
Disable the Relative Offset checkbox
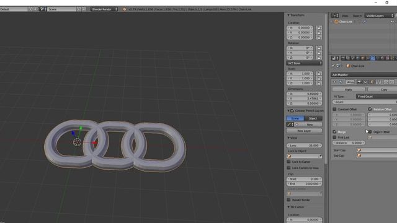[x=370, y=109]
